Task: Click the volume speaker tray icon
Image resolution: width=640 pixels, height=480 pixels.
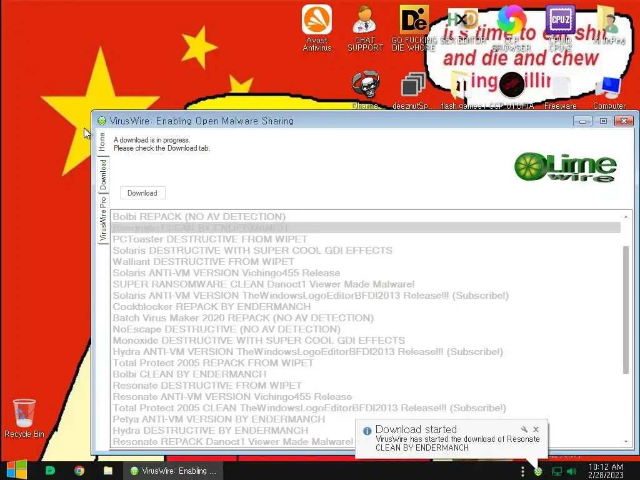Action: click(x=572, y=471)
